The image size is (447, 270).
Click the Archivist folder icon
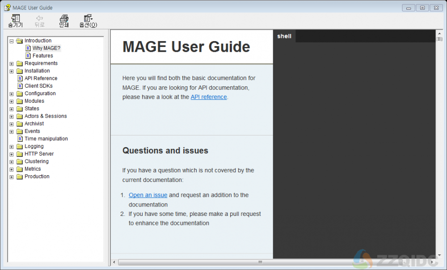point(19,124)
